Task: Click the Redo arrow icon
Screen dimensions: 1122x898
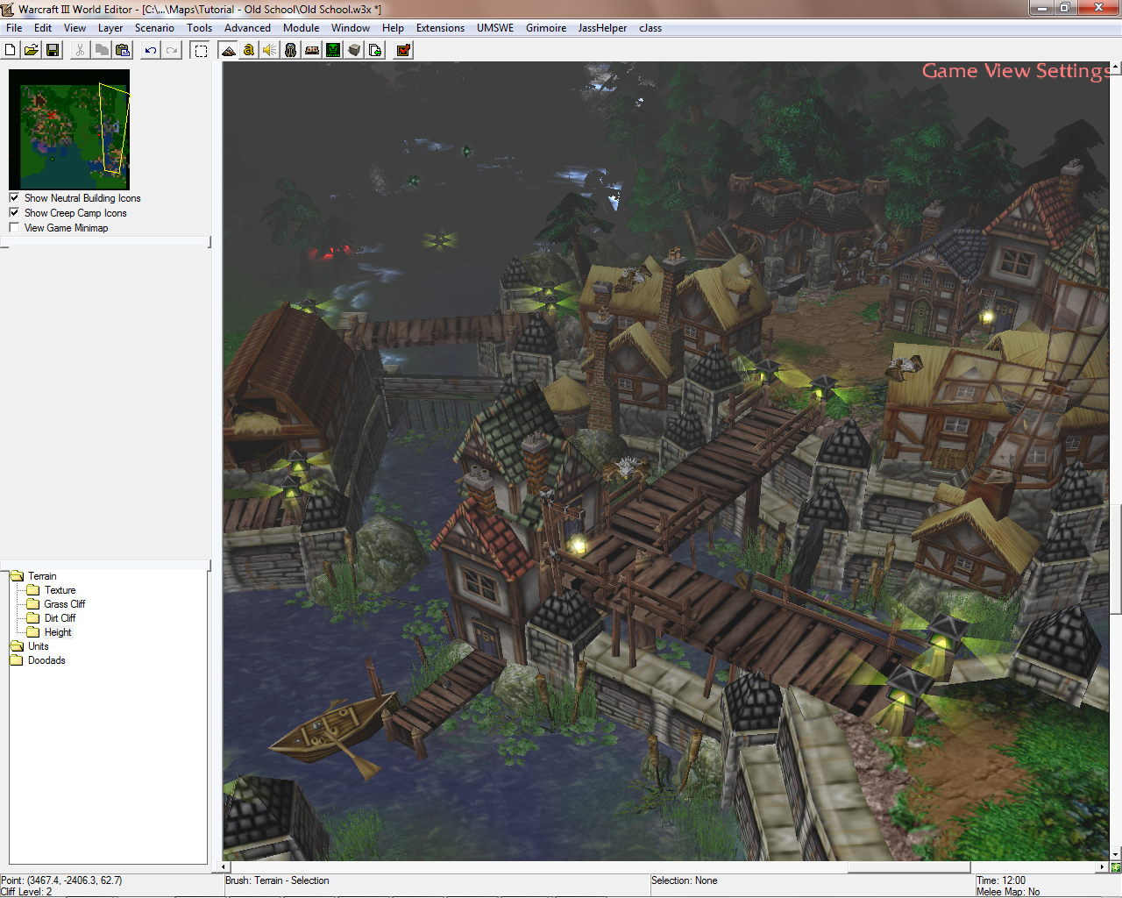Action: (172, 50)
